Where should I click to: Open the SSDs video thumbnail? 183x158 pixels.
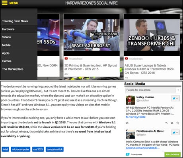[x=48, y=35]
